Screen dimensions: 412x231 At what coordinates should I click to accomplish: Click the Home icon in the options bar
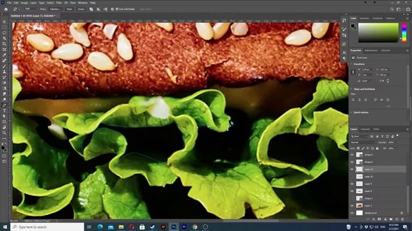[x=6, y=9]
